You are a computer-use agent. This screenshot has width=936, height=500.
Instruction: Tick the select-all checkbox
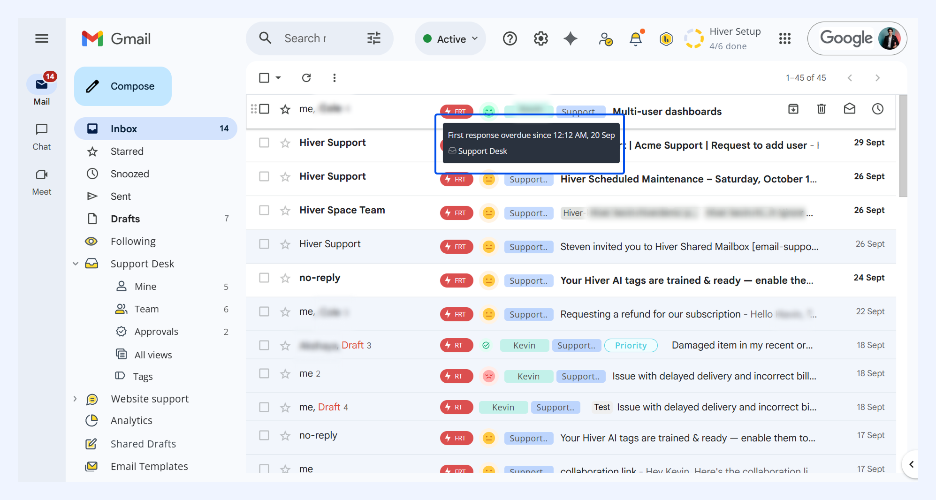click(x=264, y=78)
